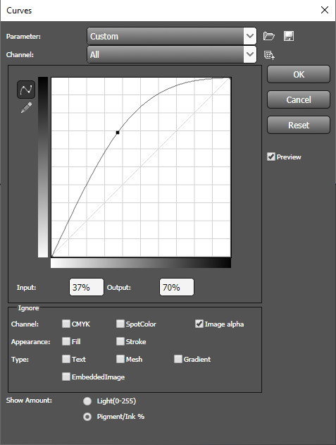Close the Curves dialog window
Viewport: 336px width, 445px height.
pos(325,10)
